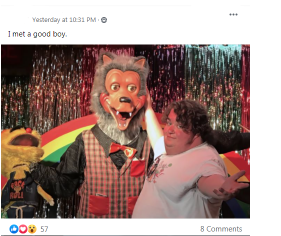Click the curly-haired person's face in photo

coord(173,129)
